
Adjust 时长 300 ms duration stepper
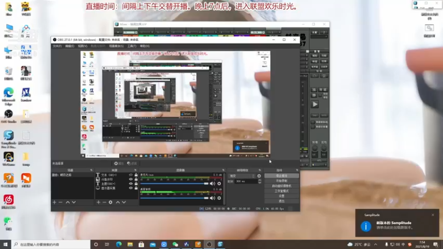point(260,181)
